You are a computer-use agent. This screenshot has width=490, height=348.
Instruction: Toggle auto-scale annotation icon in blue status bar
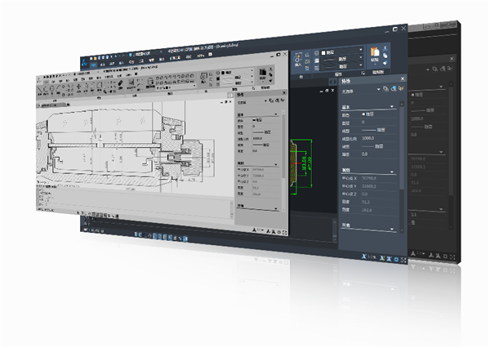(389, 259)
